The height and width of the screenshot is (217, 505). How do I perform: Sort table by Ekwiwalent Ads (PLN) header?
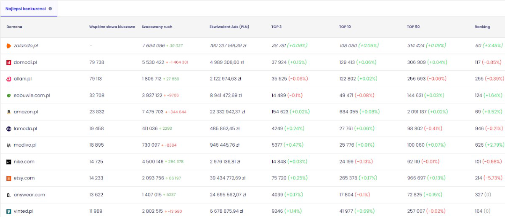click(229, 27)
